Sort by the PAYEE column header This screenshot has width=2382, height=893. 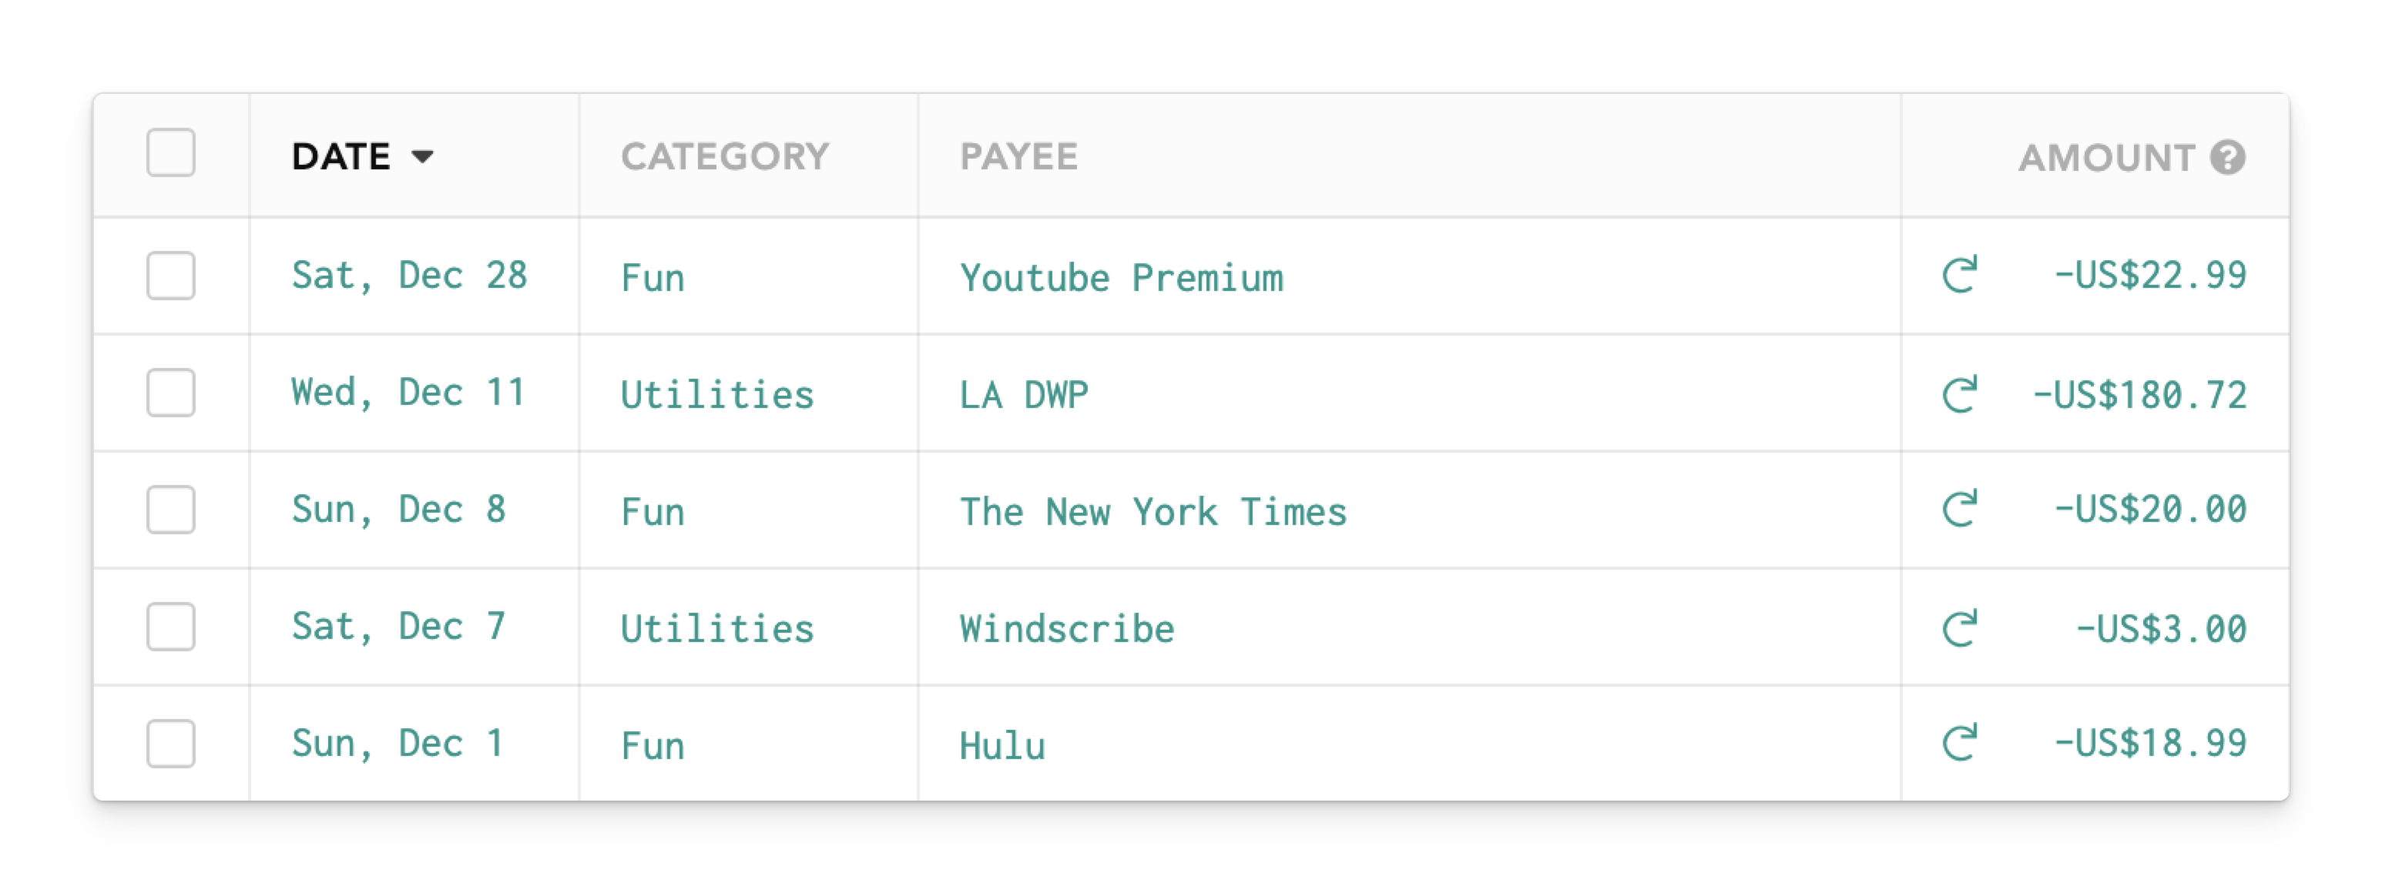[1018, 157]
